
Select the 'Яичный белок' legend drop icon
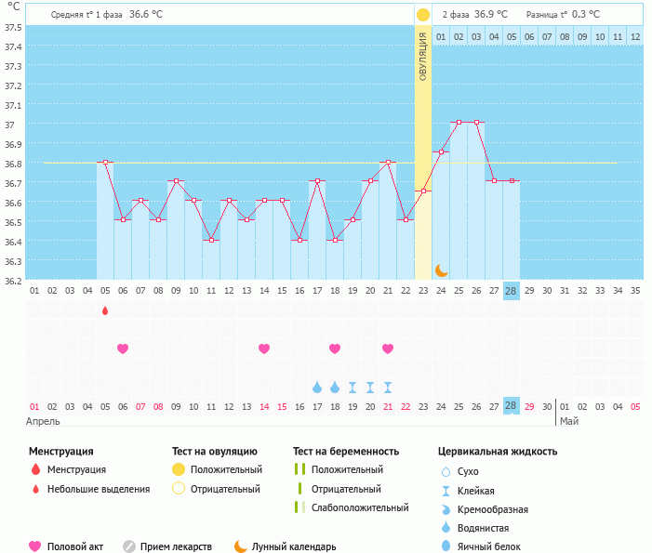pos(445,546)
